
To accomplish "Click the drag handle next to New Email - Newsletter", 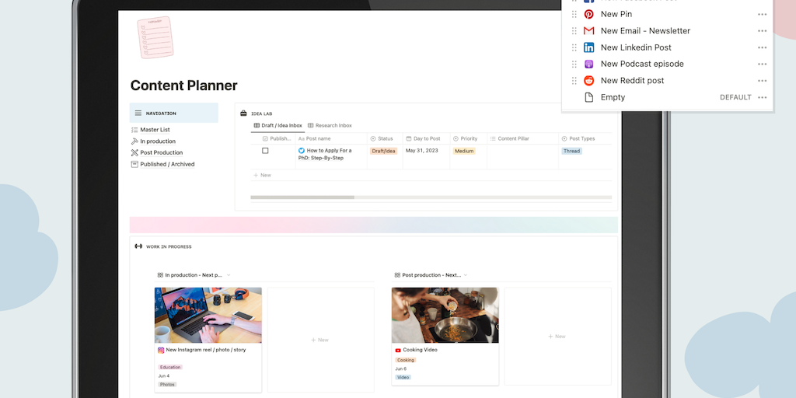I will pos(574,31).
